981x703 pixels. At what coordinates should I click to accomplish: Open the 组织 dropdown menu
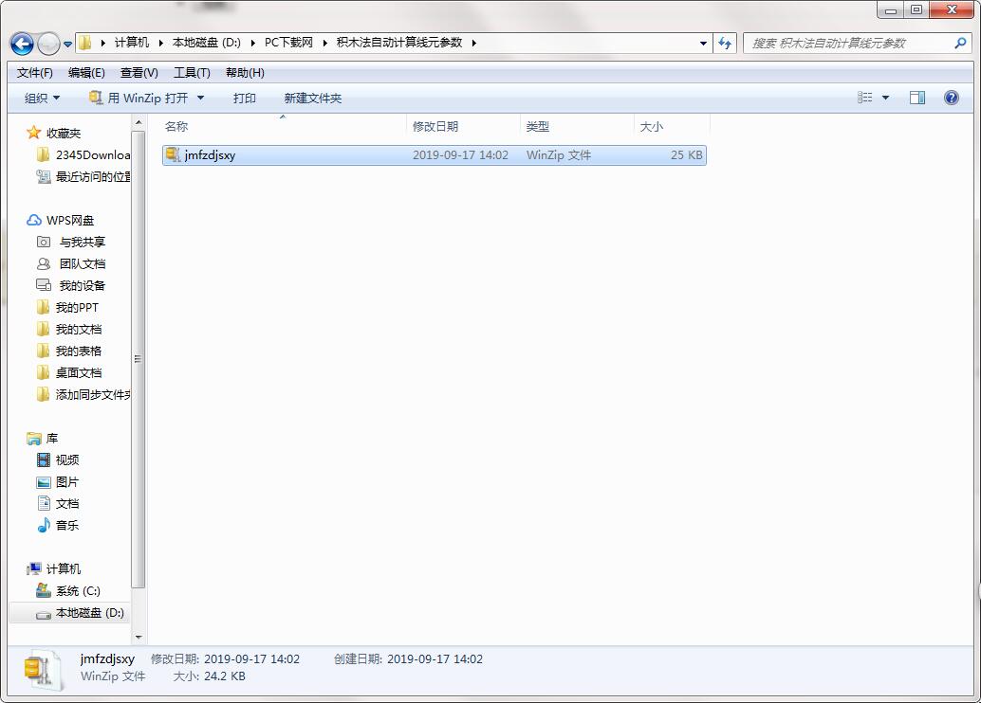pos(42,99)
